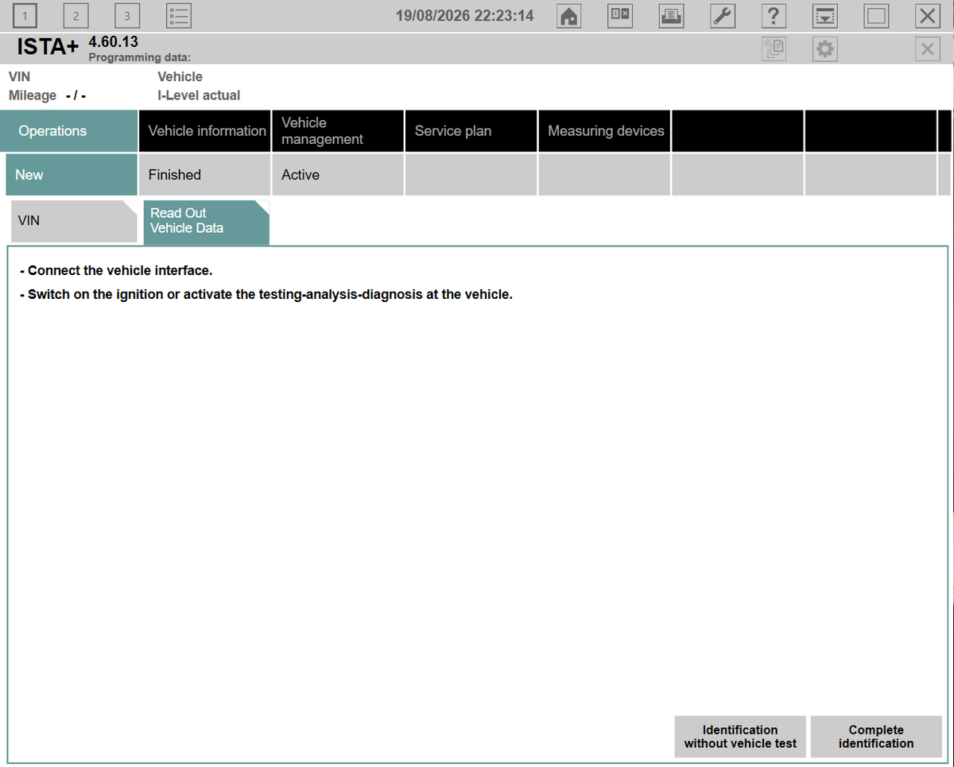Click 'Switch on the ignition' instruction line

pyautogui.click(x=266, y=295)
